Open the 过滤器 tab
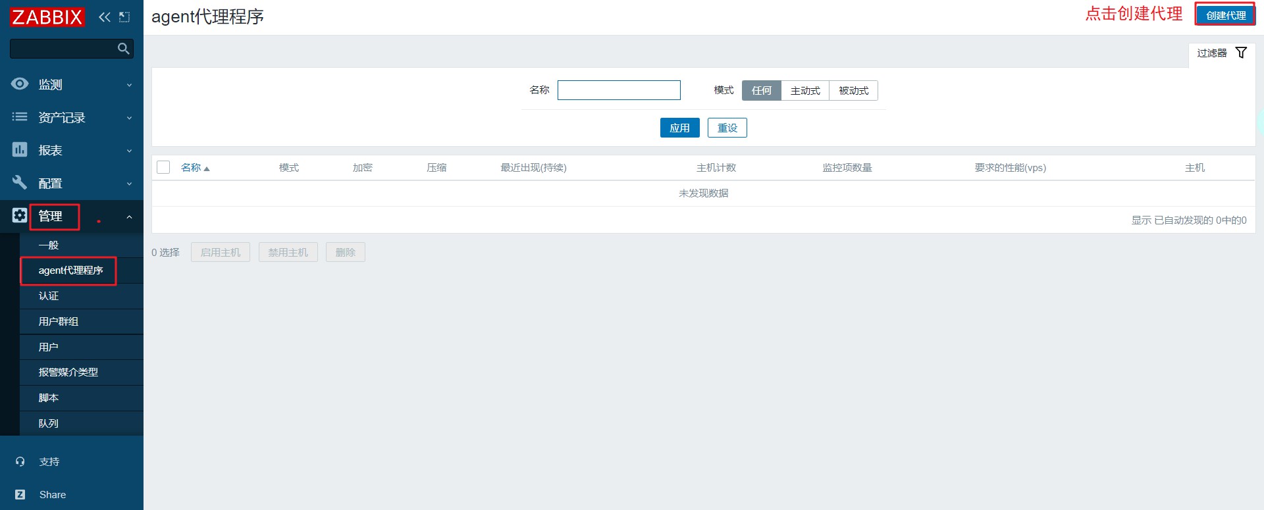Image resolution: width=1264 pixels, height=510 pixels. [1222, 53]
